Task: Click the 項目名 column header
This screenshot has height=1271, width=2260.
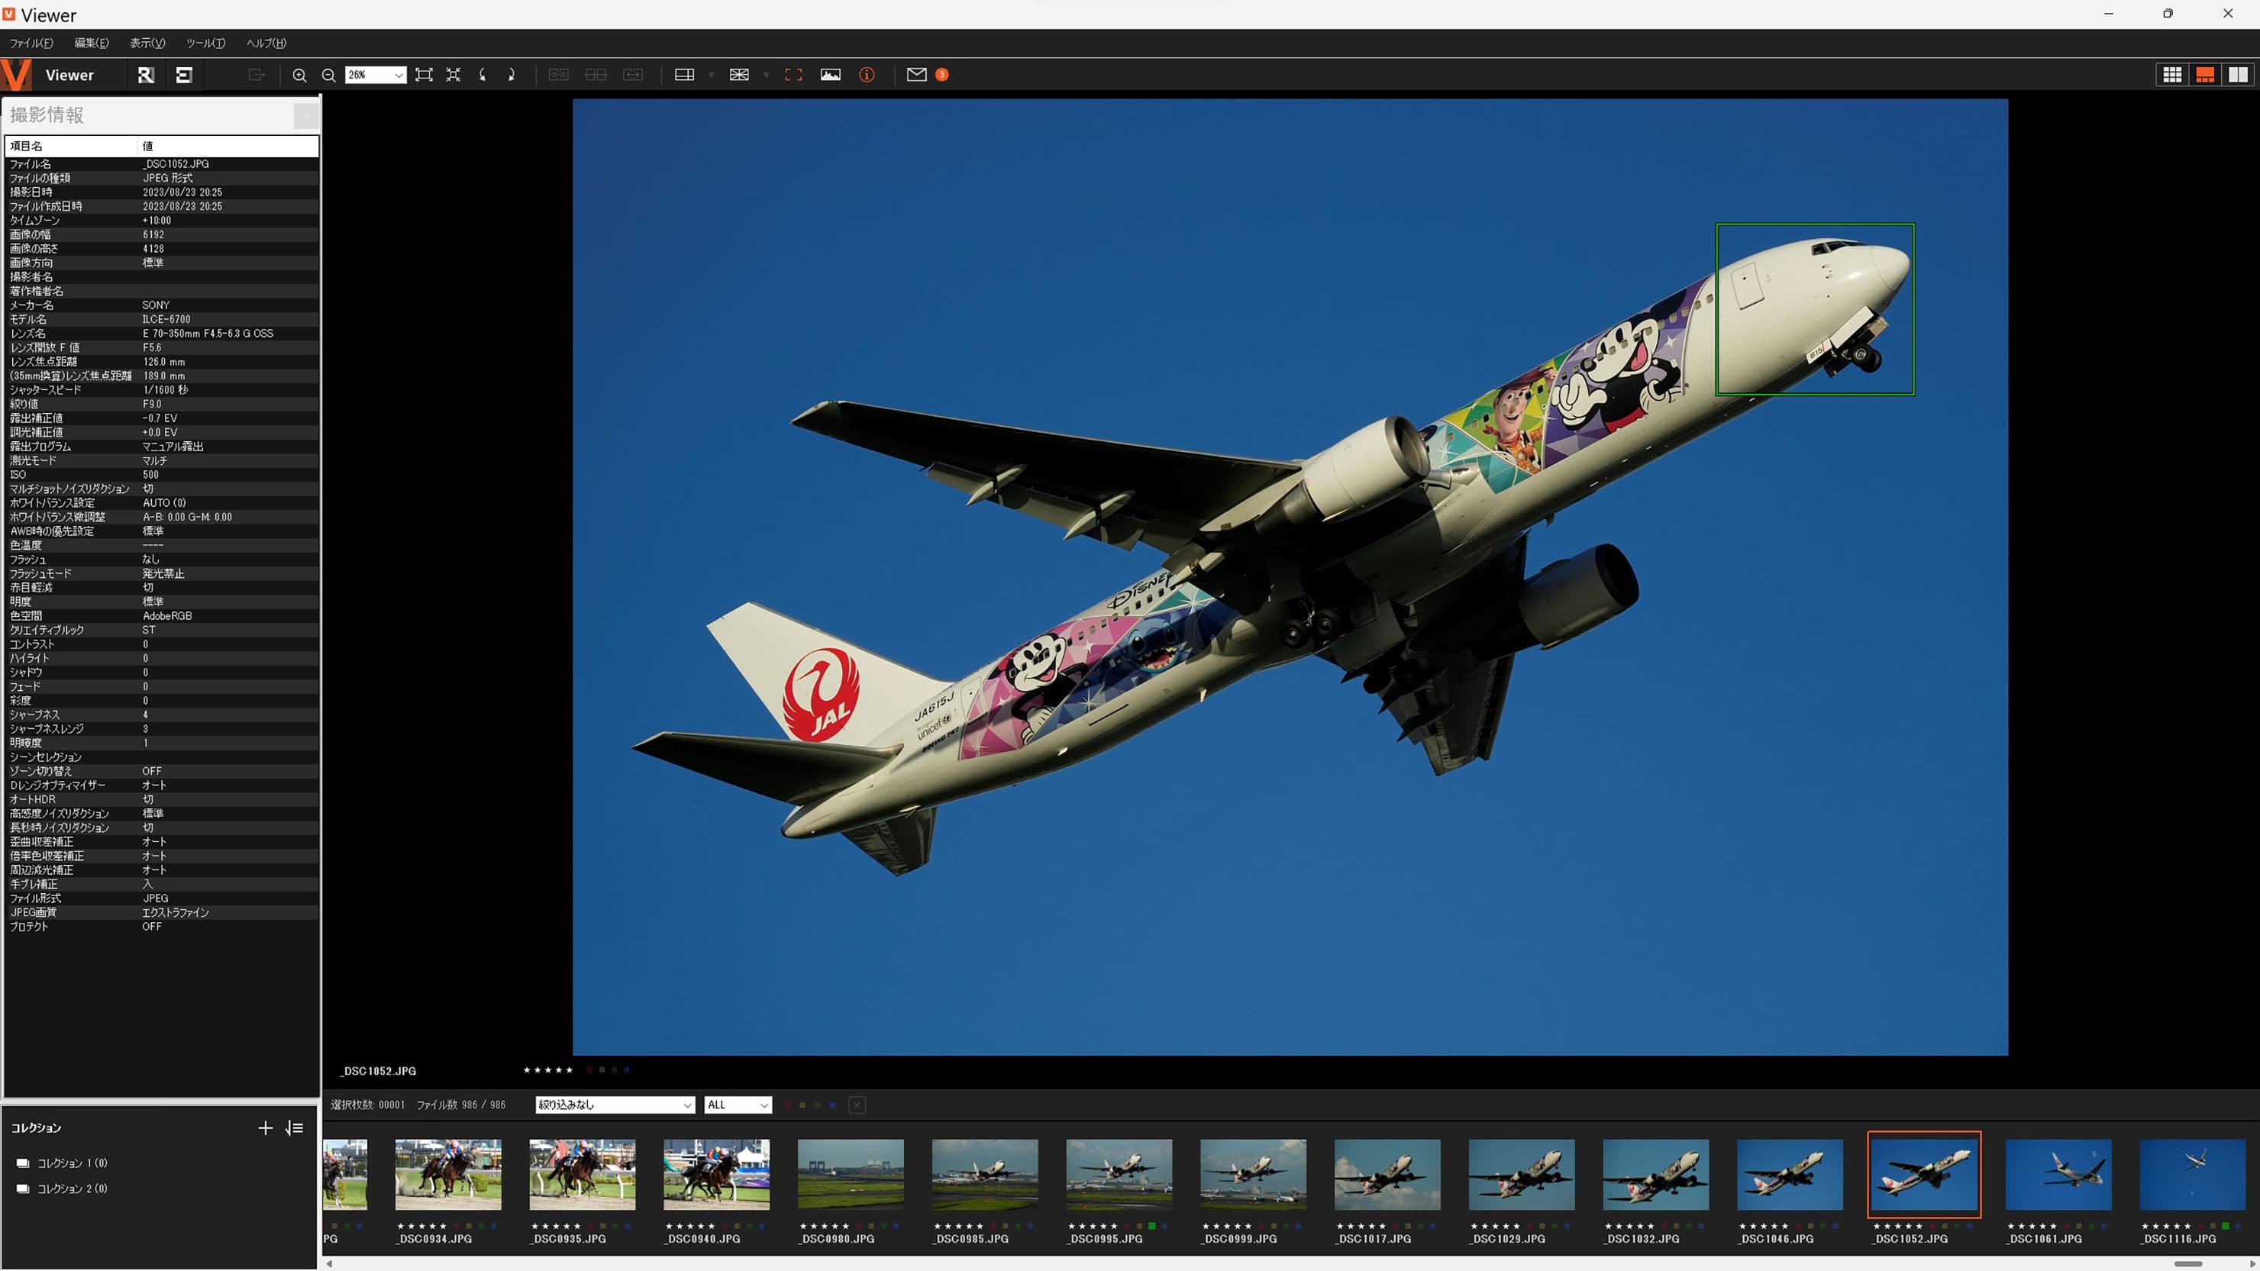Action: 72,147
